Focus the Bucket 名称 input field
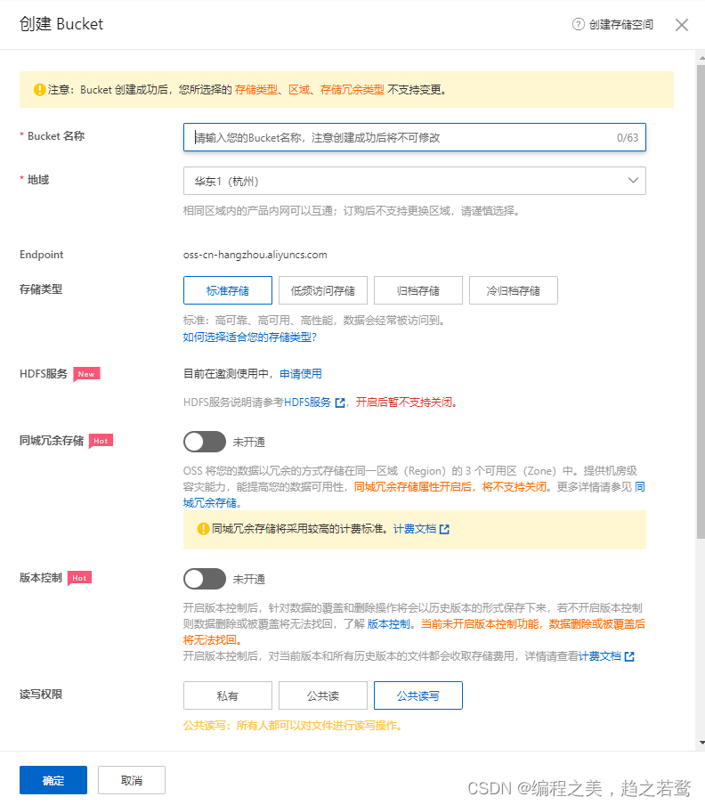The height and width of the screenshot is (805, 705). 415,137
